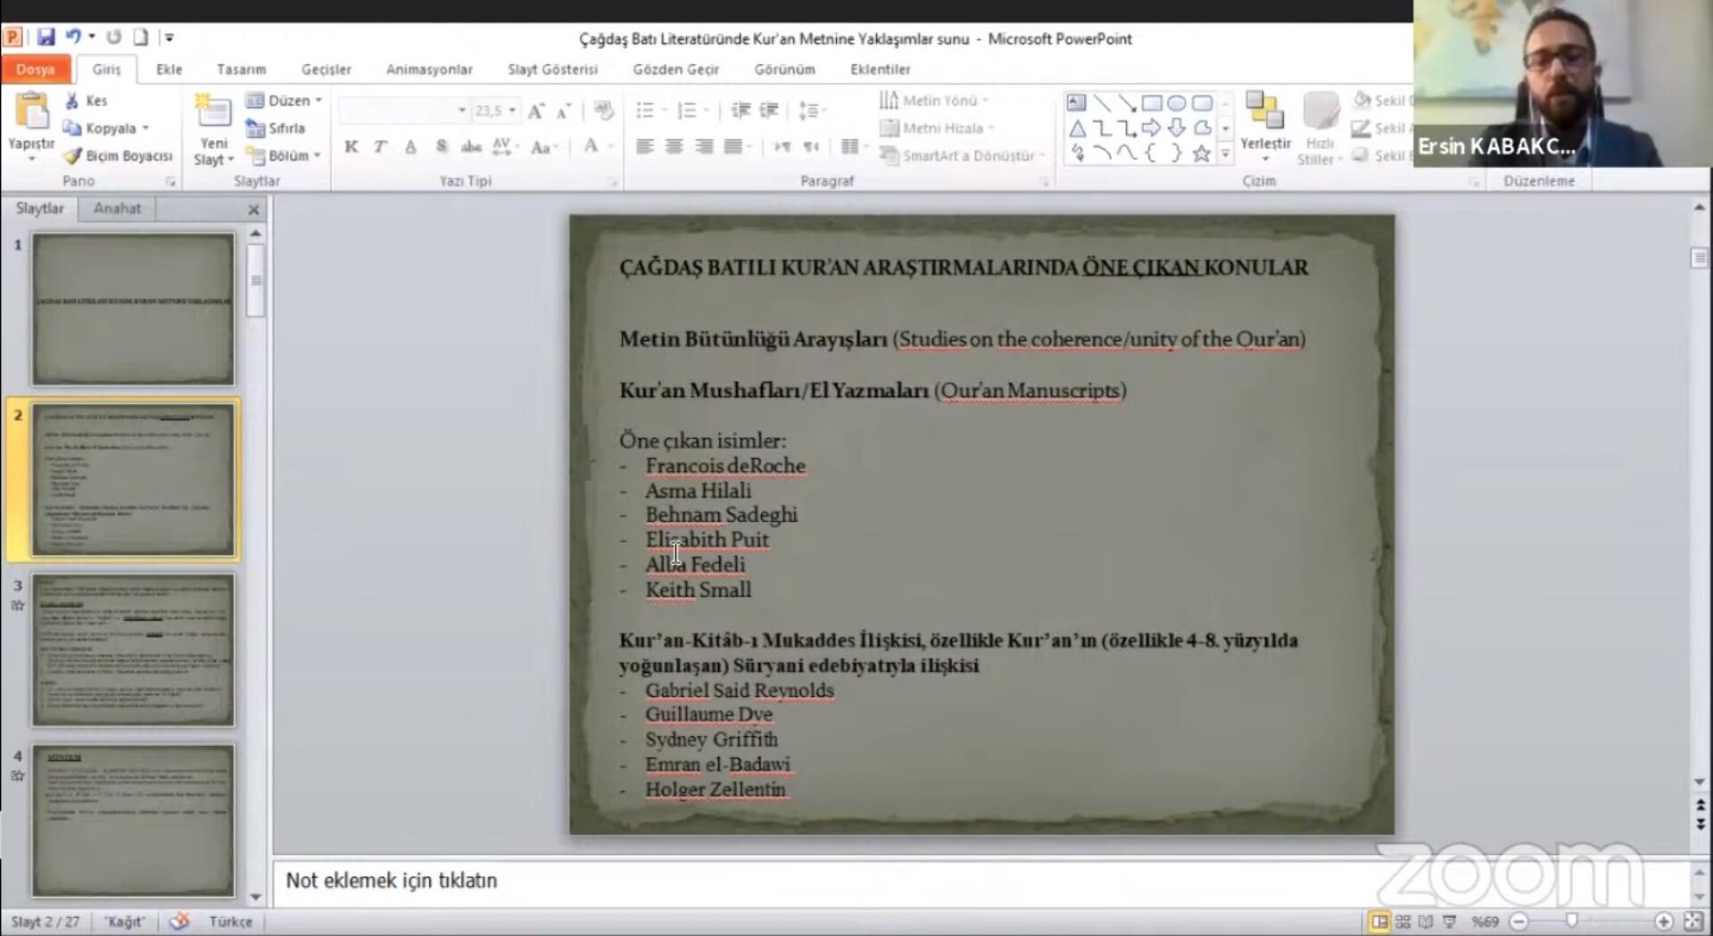The image size is (1713, 936).
Task: Click the zoom in plus button
Action: [x=1663, y=922]
